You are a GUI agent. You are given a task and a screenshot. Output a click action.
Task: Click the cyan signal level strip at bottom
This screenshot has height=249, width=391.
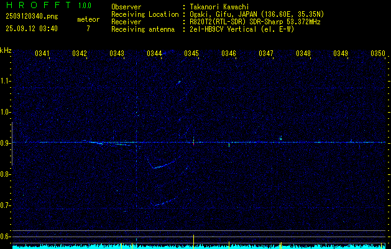(199, 247)
